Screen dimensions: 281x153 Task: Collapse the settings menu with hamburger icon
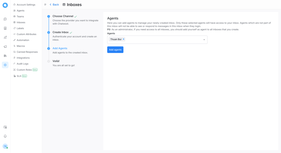45,5
